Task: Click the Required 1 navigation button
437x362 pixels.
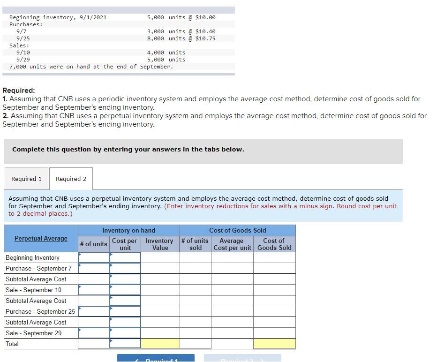Action: (x=155, y=359)
